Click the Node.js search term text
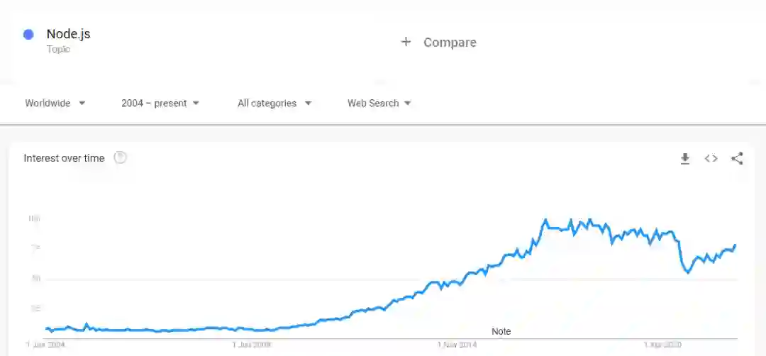This screenshot has width=766, height=356. coord(68,34)
